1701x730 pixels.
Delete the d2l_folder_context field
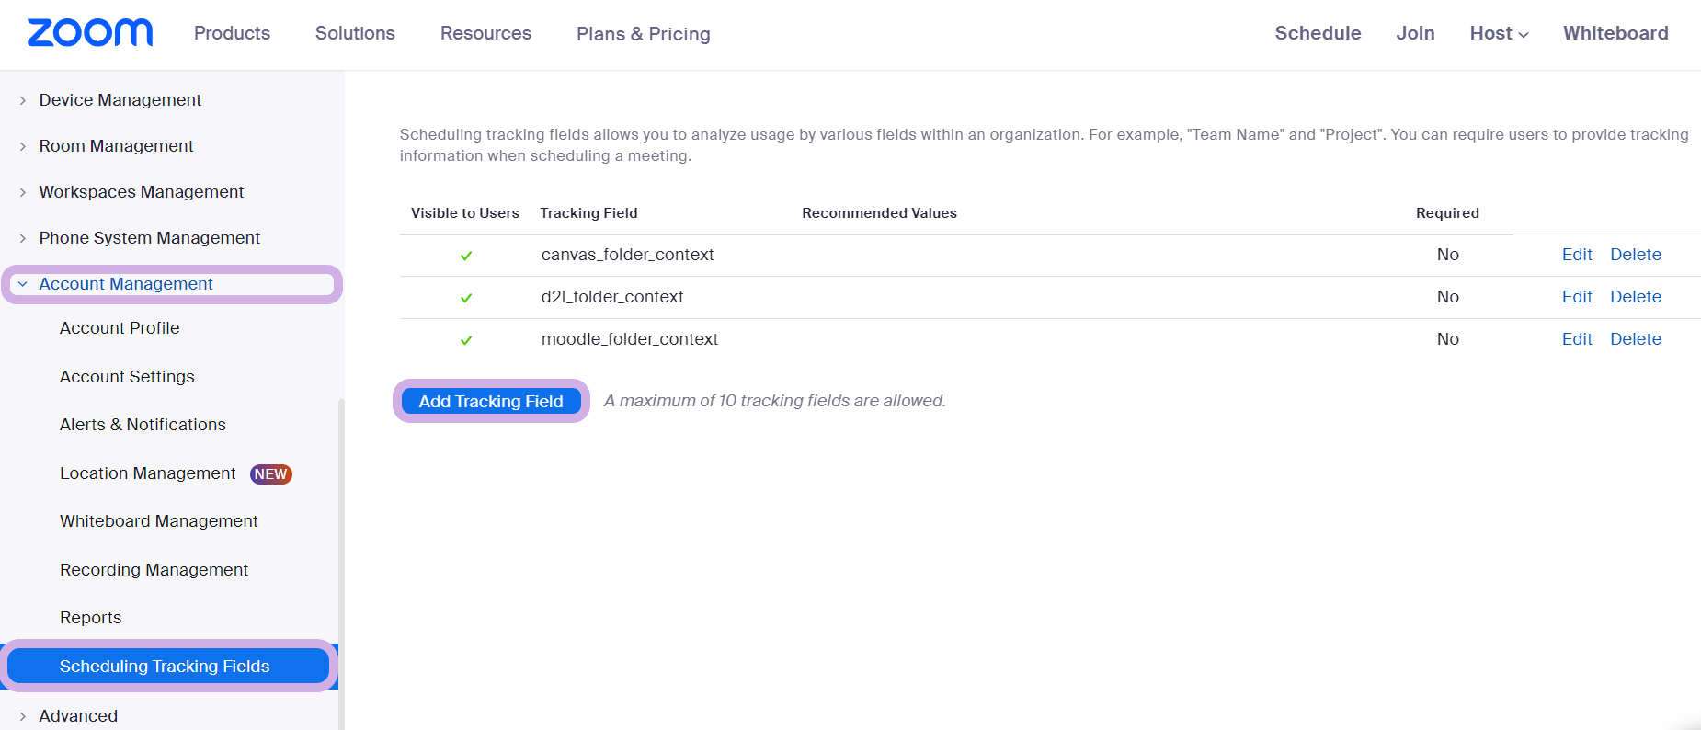(1635, 297)
